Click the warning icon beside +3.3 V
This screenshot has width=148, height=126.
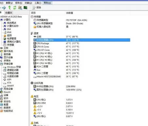click(x=35, y=106)
